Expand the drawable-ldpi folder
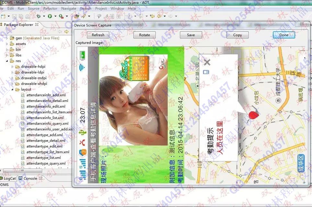Image resolution: width=312 pixels, height=207 pixels. click(12, 72)
